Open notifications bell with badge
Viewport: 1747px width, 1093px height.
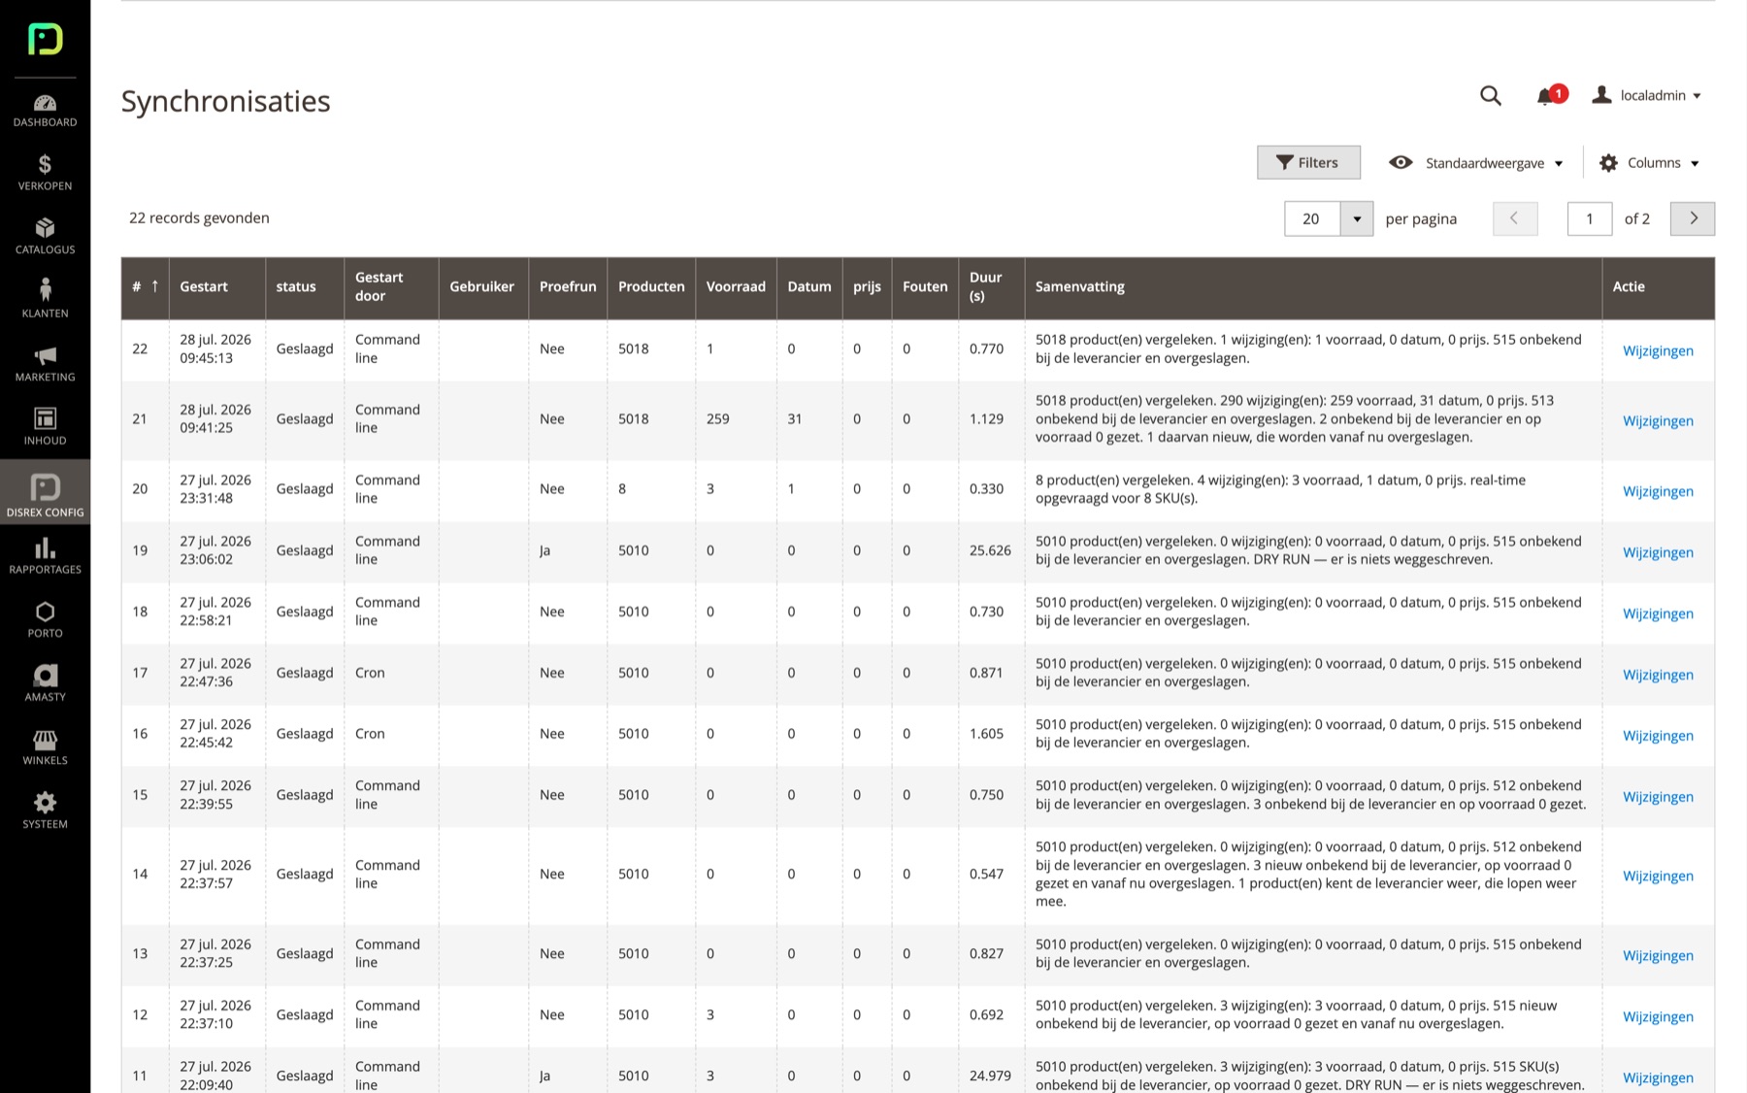point(1550,95)
